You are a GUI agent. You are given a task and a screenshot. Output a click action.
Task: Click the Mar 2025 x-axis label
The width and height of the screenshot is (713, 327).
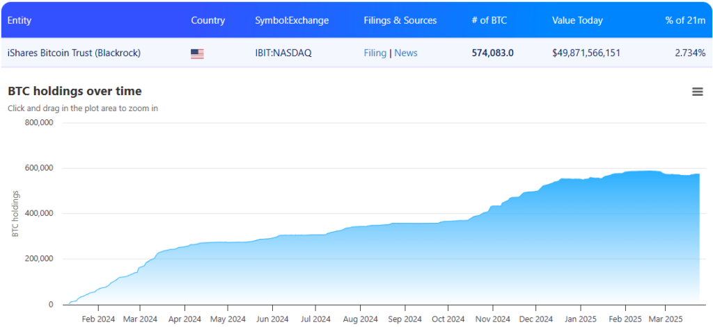point(665,319)
